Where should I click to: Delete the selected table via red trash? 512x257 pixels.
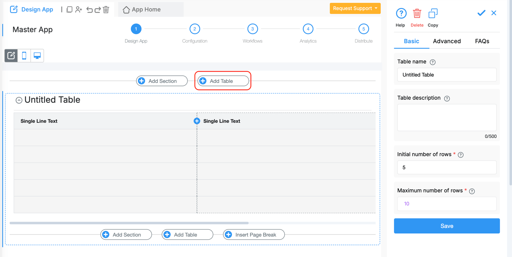(x=417, y=14)
